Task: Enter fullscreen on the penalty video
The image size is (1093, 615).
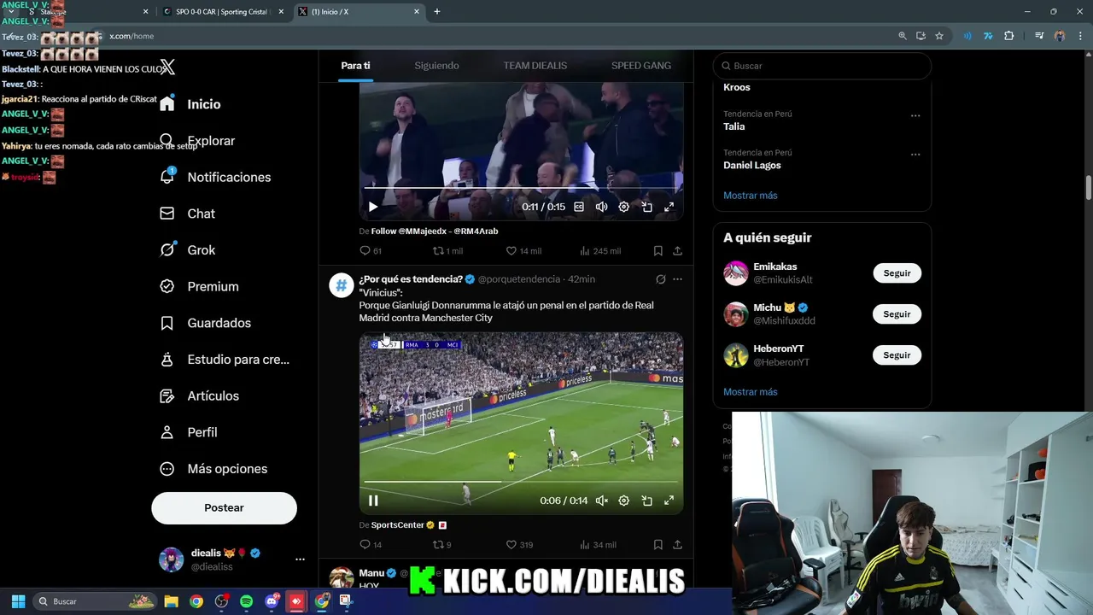Action: pos(669,501)
